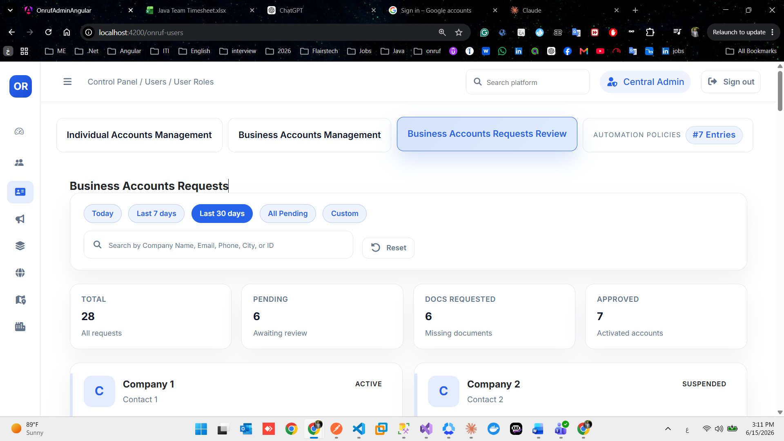Open the dashboard gauge sidebar icon

(20, 131)
